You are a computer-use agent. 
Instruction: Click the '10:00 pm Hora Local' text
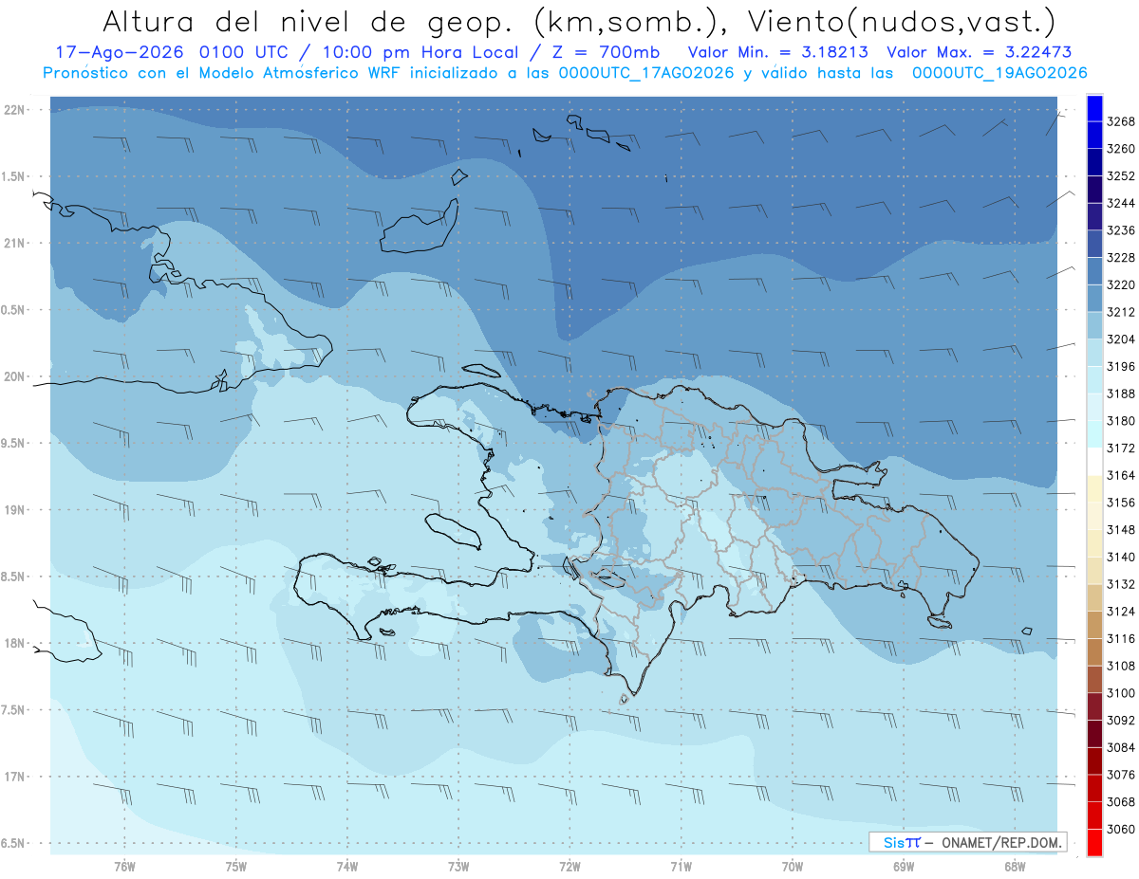423,53
